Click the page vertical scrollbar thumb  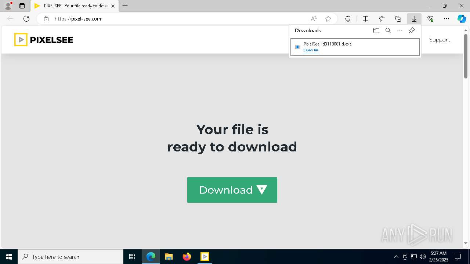[466, 56]
